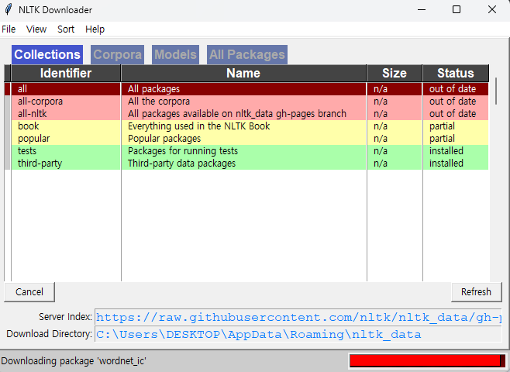Sort by the Identifier column header
This screenshot has height=372, width=510.
tap(66, 73)
